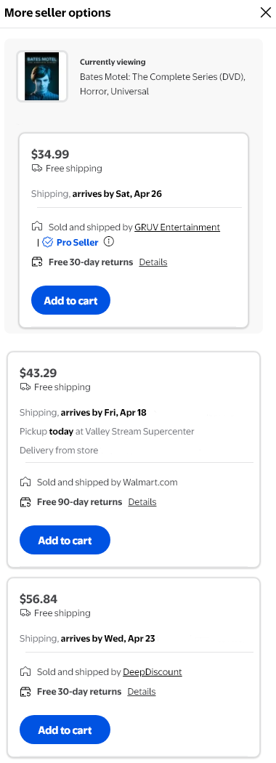Open the DeepDiscount seller link
This screenshot has height=763, width=276.
click(x=153, y=672)
